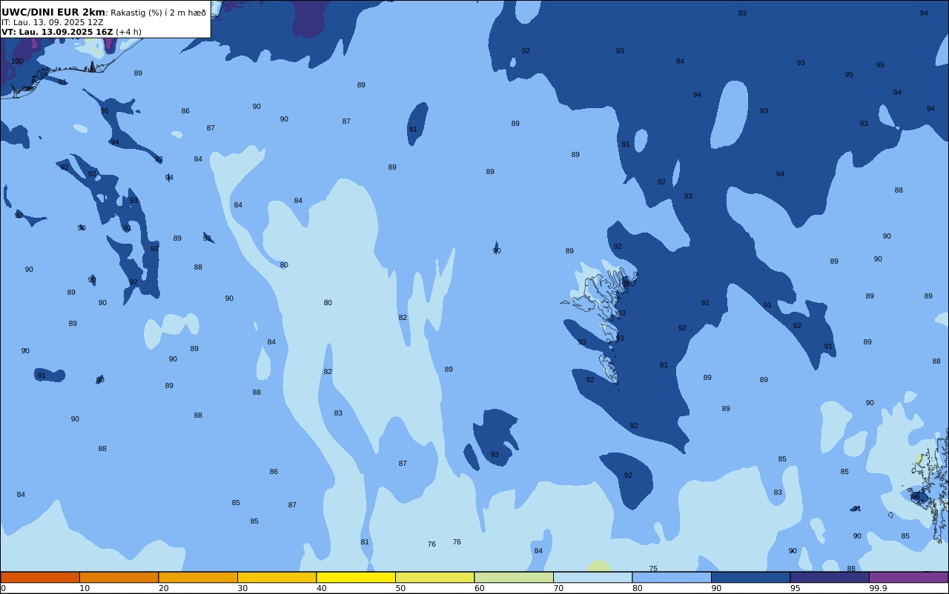Click the 30–40 golden legend swatch
Viewport: 949px width, 594px height.
(x=277, y=577)
